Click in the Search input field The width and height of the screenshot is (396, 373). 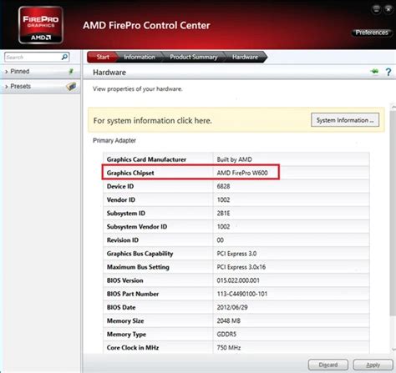(x=33, y=57)
